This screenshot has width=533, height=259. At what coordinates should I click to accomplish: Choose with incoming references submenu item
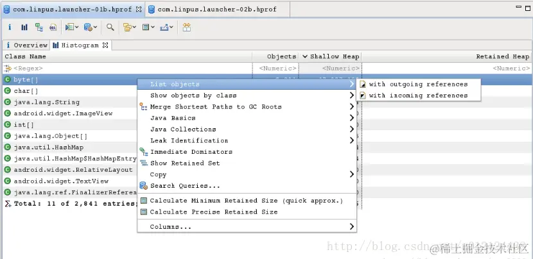pos(419,96)
